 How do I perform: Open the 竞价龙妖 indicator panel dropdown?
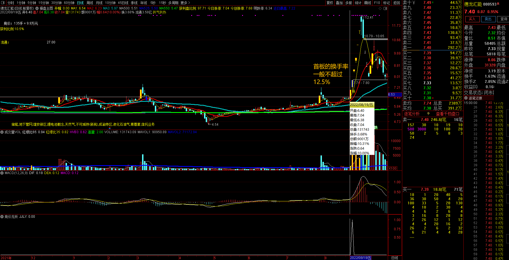pos(2,217)
